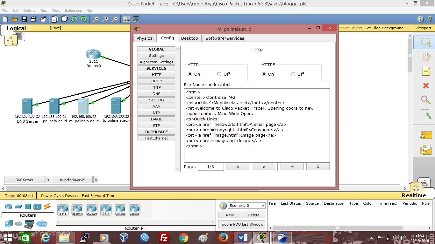Open Firefox from the taskbar

click(x=223, y=238)
